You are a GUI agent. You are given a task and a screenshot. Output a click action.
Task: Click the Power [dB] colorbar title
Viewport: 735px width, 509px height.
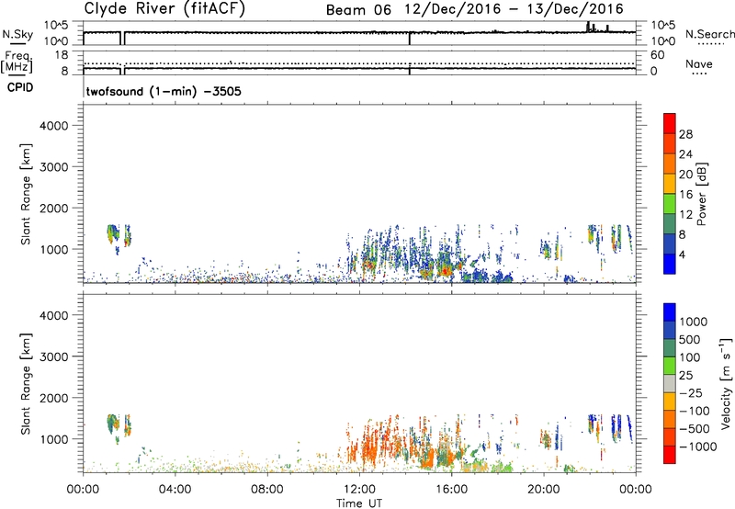(701, 194)
